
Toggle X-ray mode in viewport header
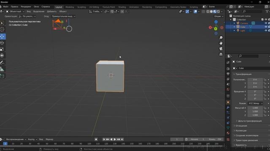[x=203, y=11]
